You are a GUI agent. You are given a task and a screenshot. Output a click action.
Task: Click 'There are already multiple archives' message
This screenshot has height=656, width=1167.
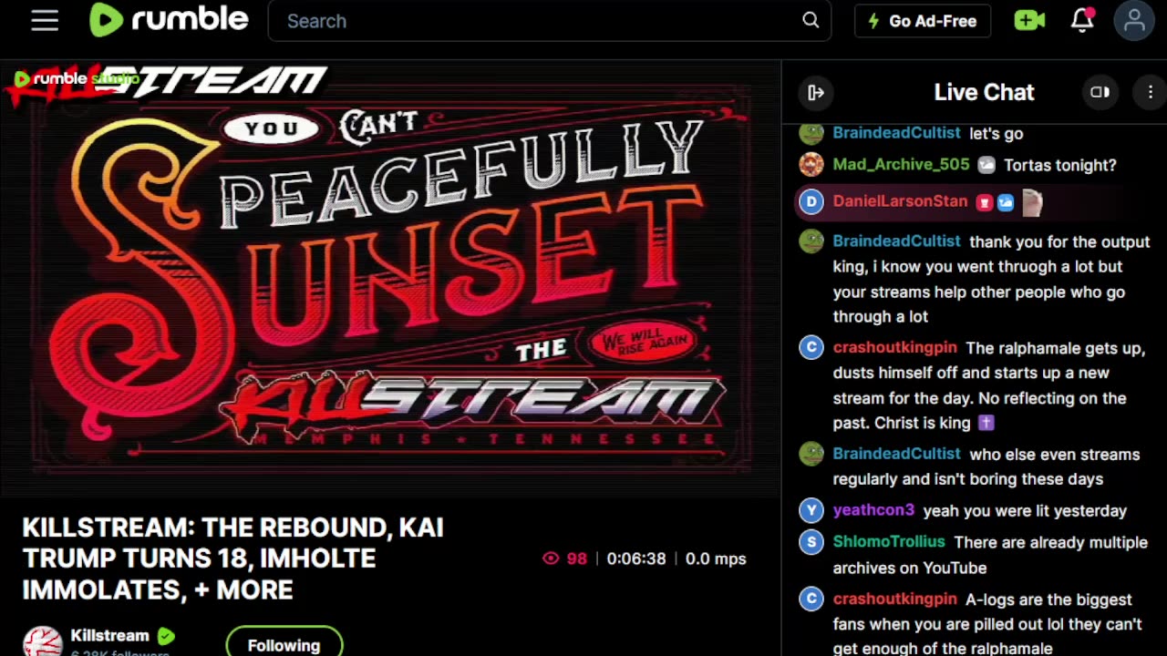pos(988,555)
